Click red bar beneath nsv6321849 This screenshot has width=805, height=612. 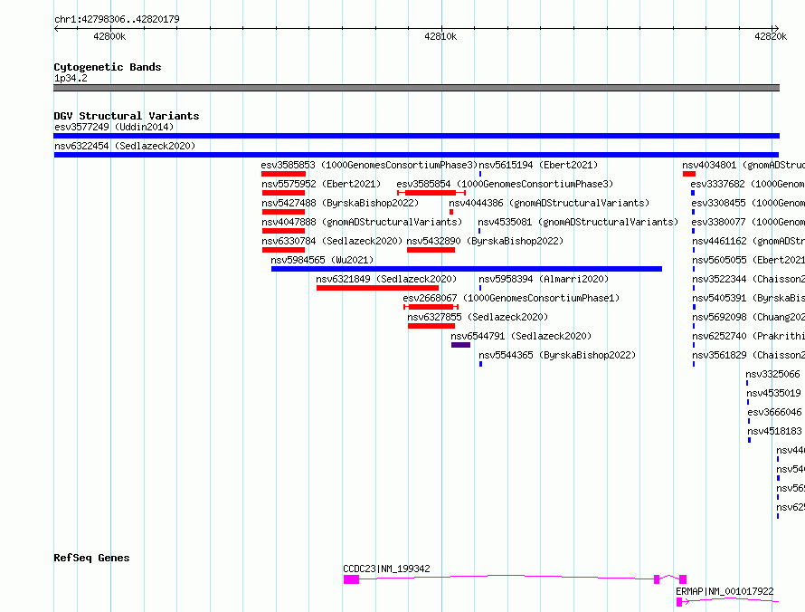(x=377, y=288)
